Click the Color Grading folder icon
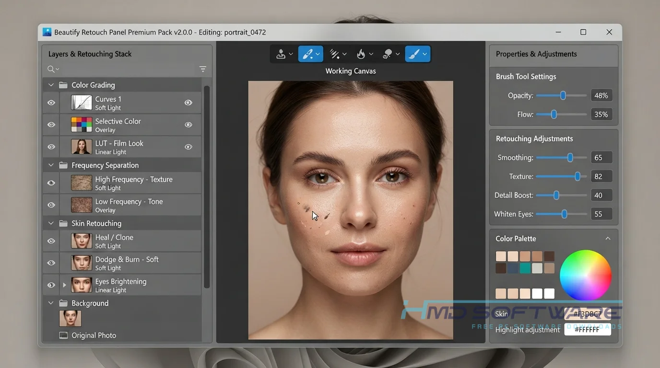This screenshot has width=660, height=368. pyautogui.click(x=63, y=85)
